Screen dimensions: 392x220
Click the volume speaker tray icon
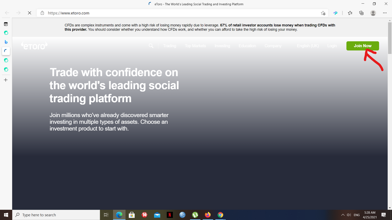pyautogui.click(x=349, y=215)
